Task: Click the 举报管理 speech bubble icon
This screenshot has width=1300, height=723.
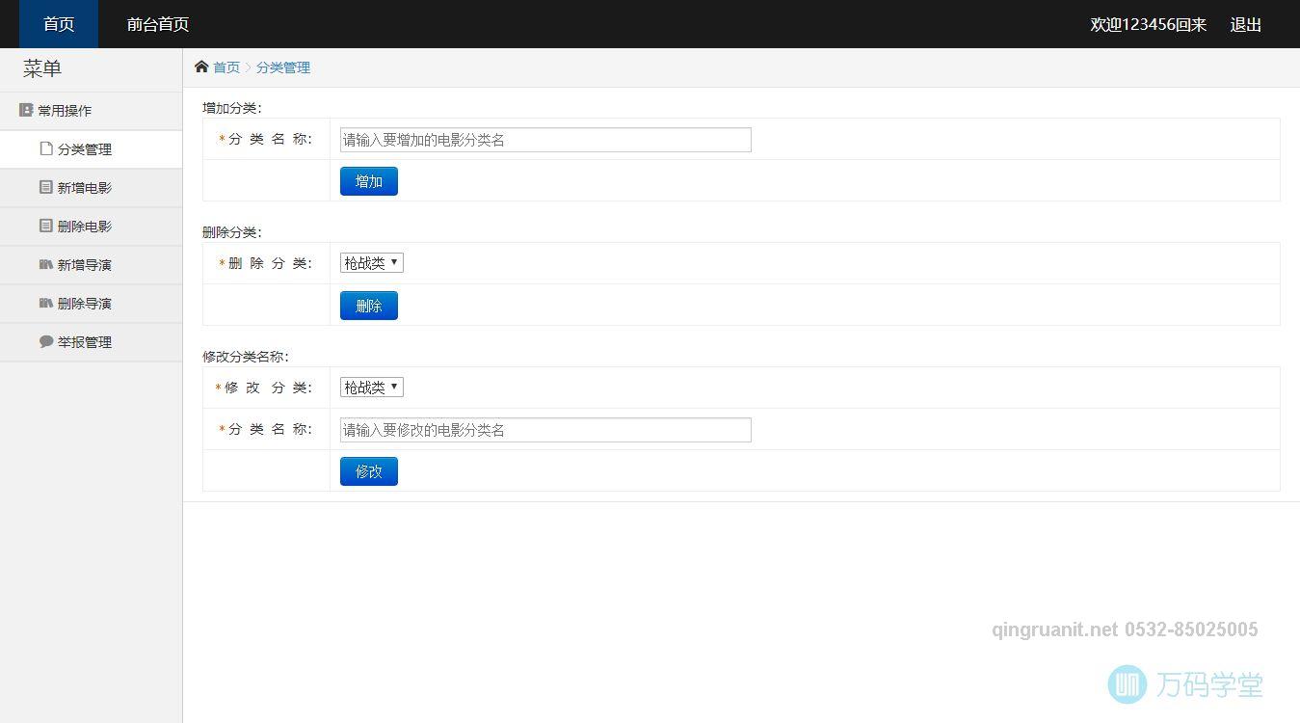Action: 45,341
